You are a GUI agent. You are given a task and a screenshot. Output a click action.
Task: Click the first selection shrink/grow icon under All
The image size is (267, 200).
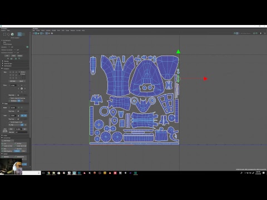coord(8,58)
